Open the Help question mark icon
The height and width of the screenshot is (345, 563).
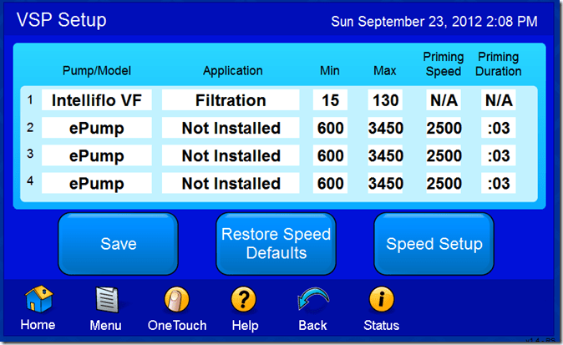click(x=244, y=301)
